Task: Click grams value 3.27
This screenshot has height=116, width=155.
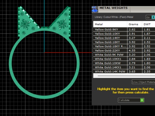Action: pyautogui.click(x=132, y=38)
